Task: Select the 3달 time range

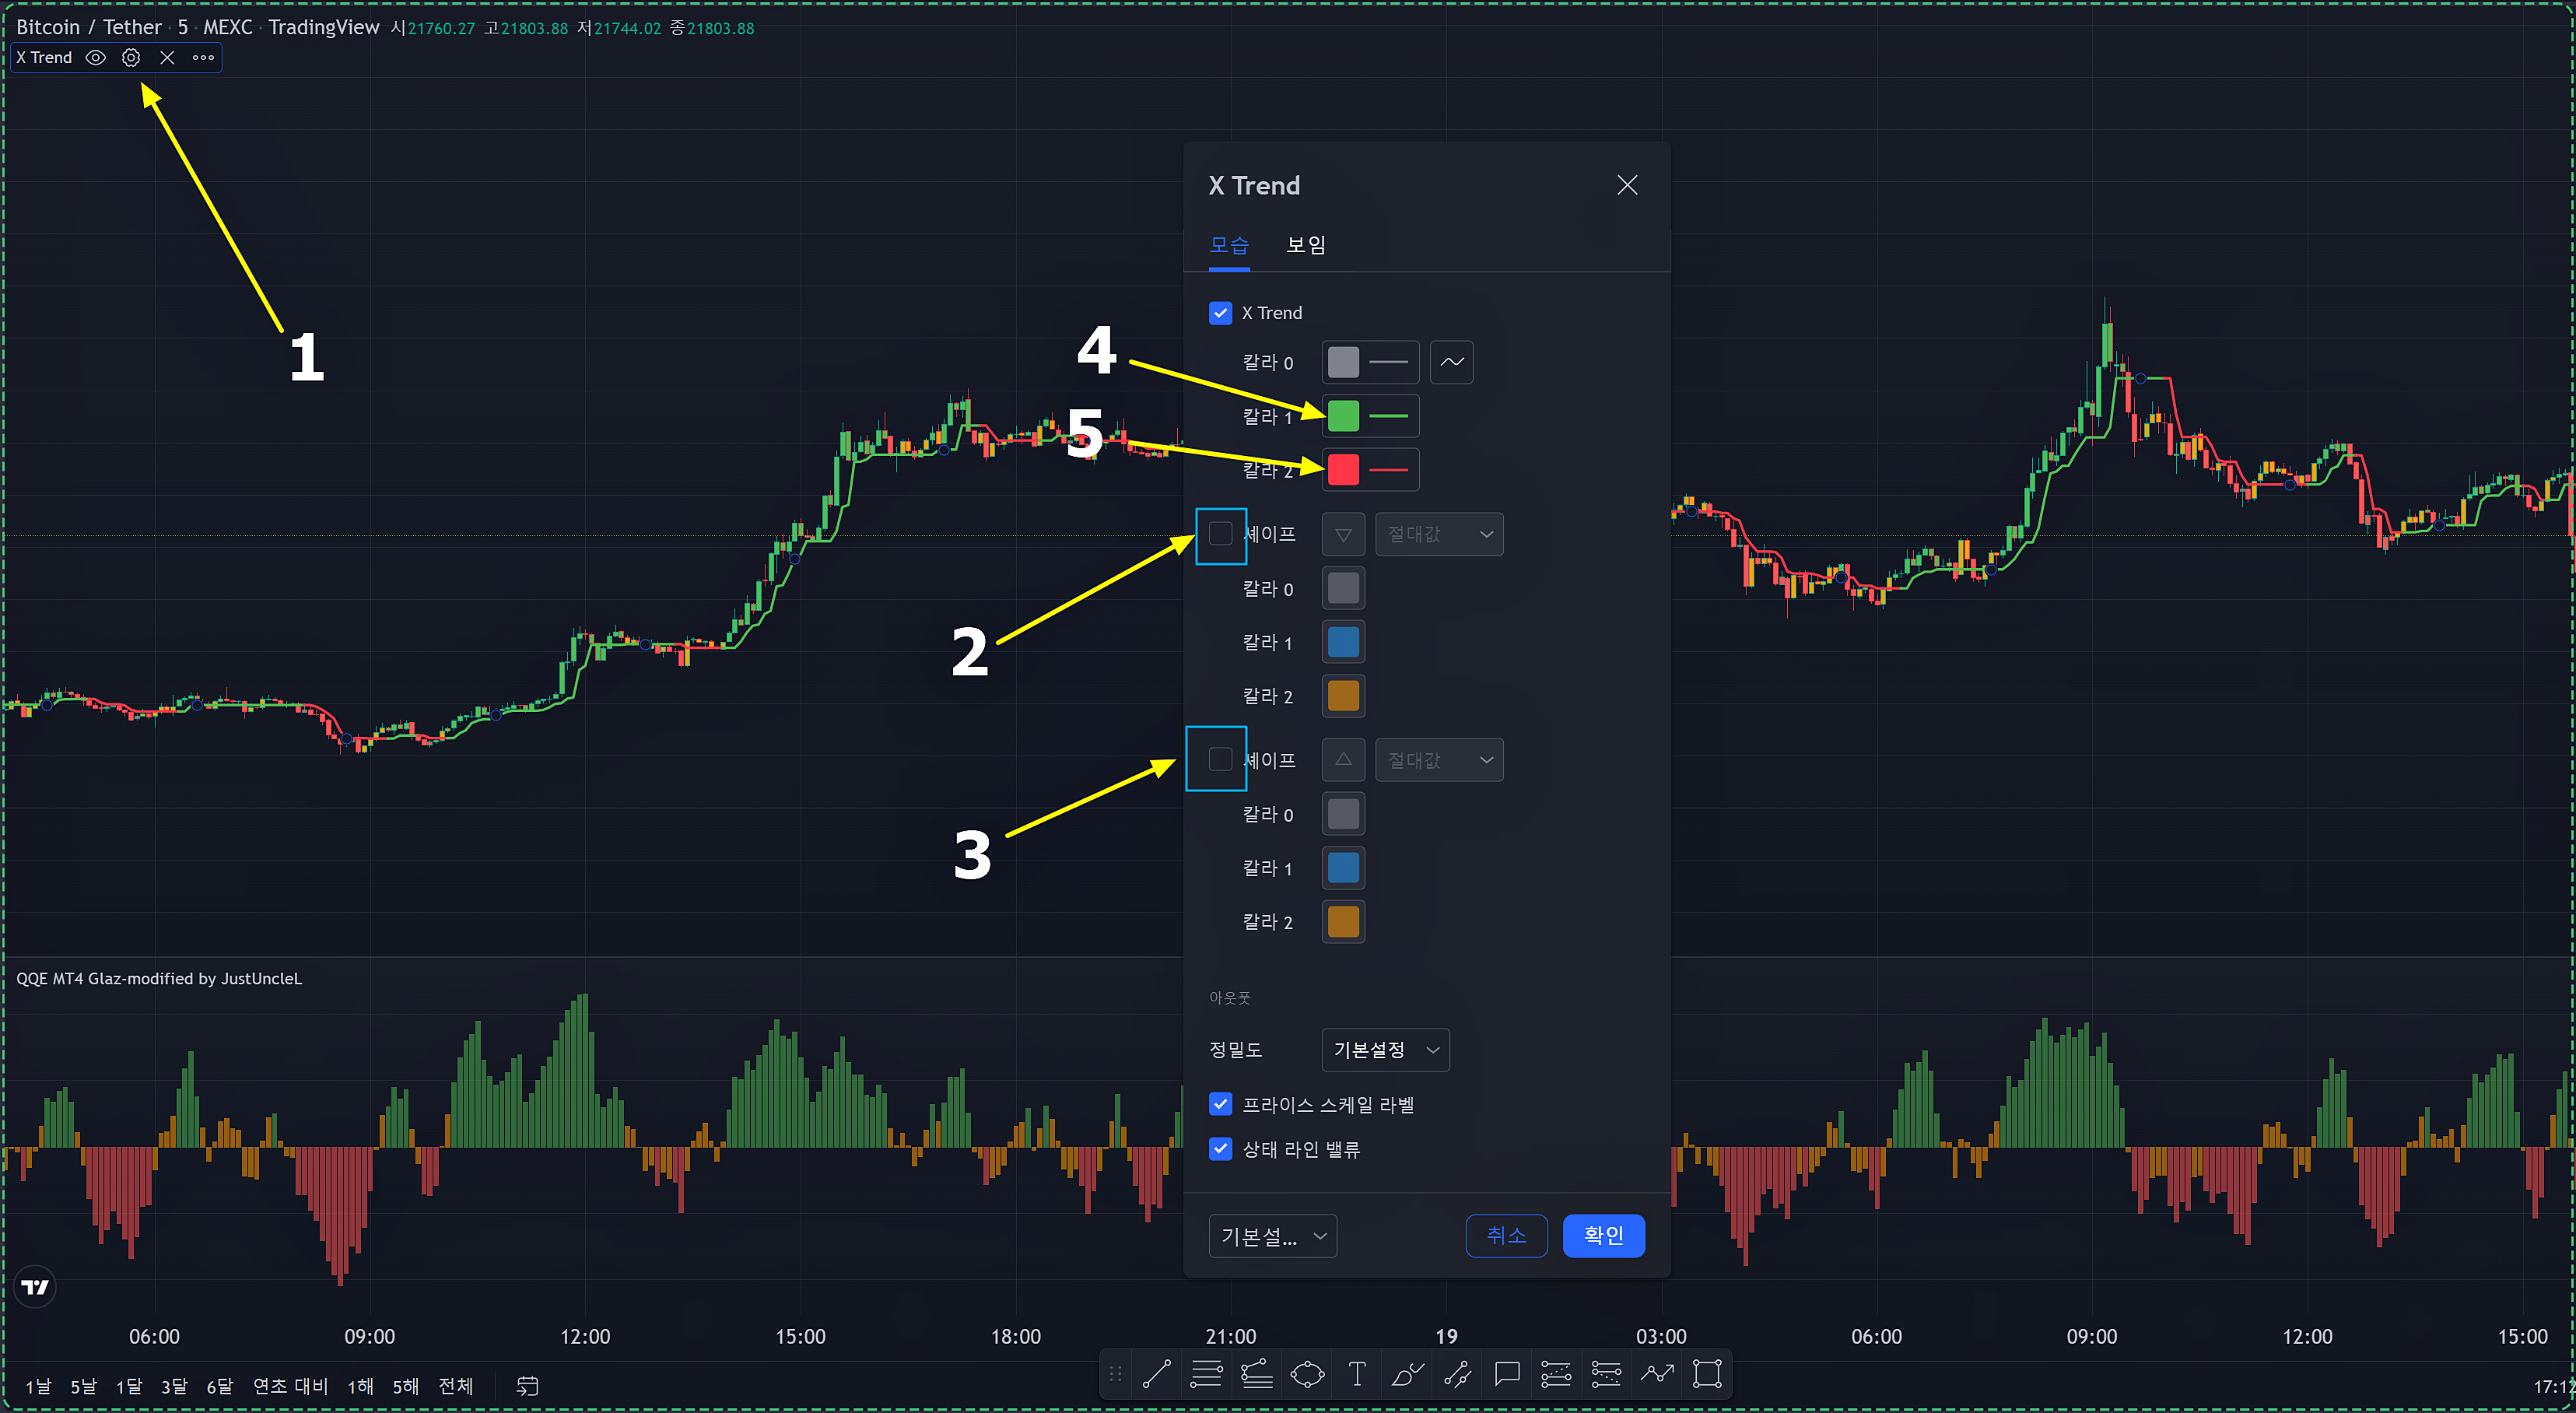Action: (174, 1386)
